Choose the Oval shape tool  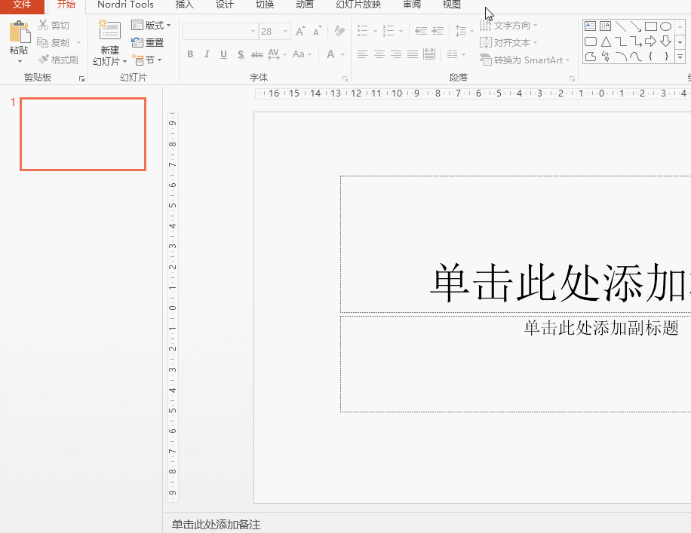click(665, 26)
